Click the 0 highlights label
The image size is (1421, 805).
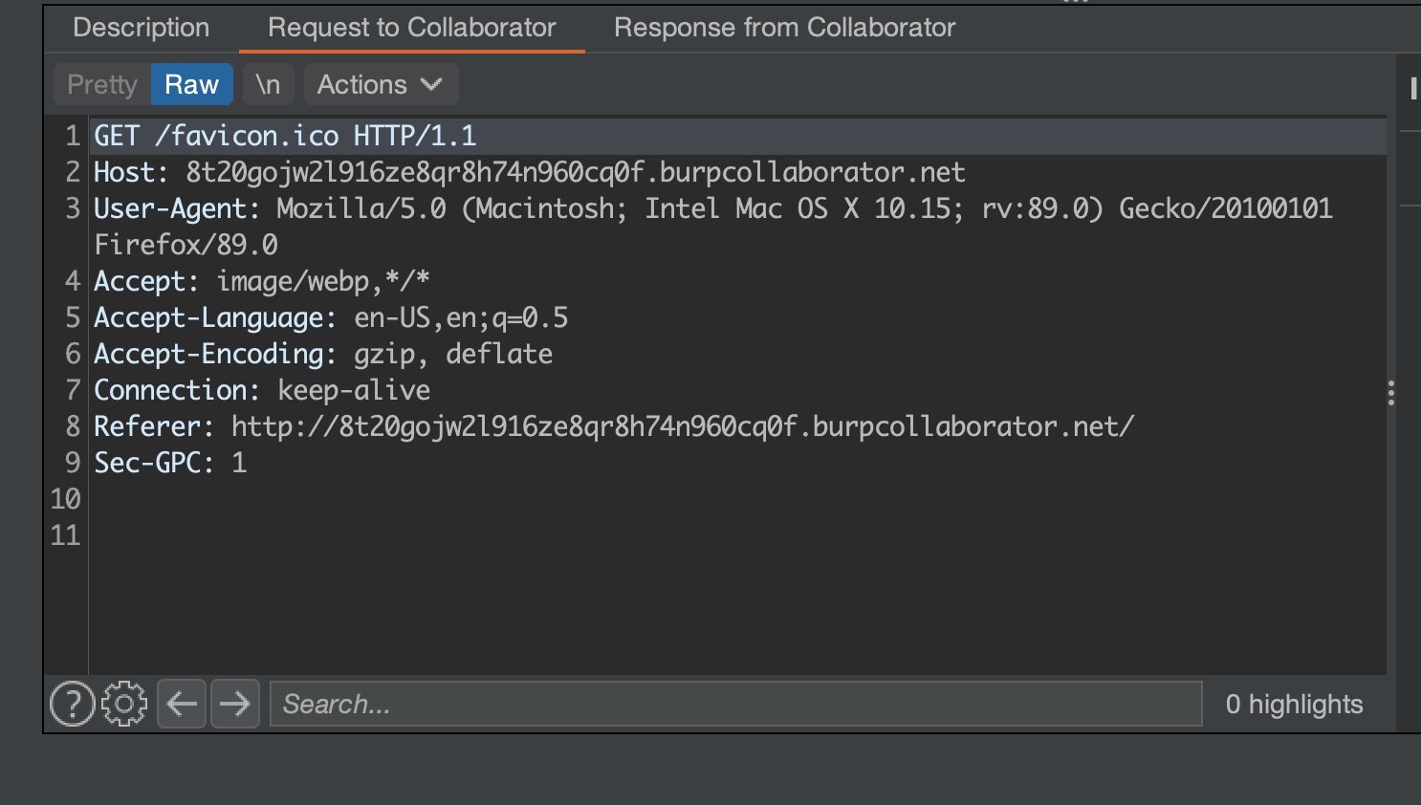pos(1294,705)
